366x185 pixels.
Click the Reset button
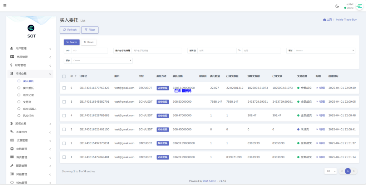pos(89,42)
